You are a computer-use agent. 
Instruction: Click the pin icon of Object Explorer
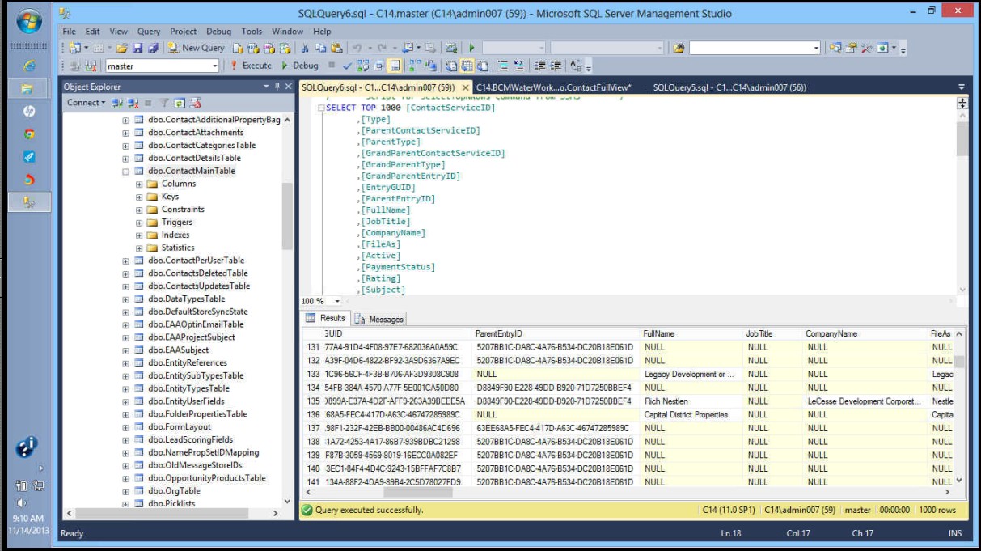(277, 86)
